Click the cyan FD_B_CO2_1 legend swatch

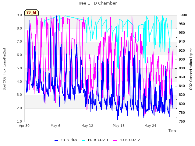(84, 141)
